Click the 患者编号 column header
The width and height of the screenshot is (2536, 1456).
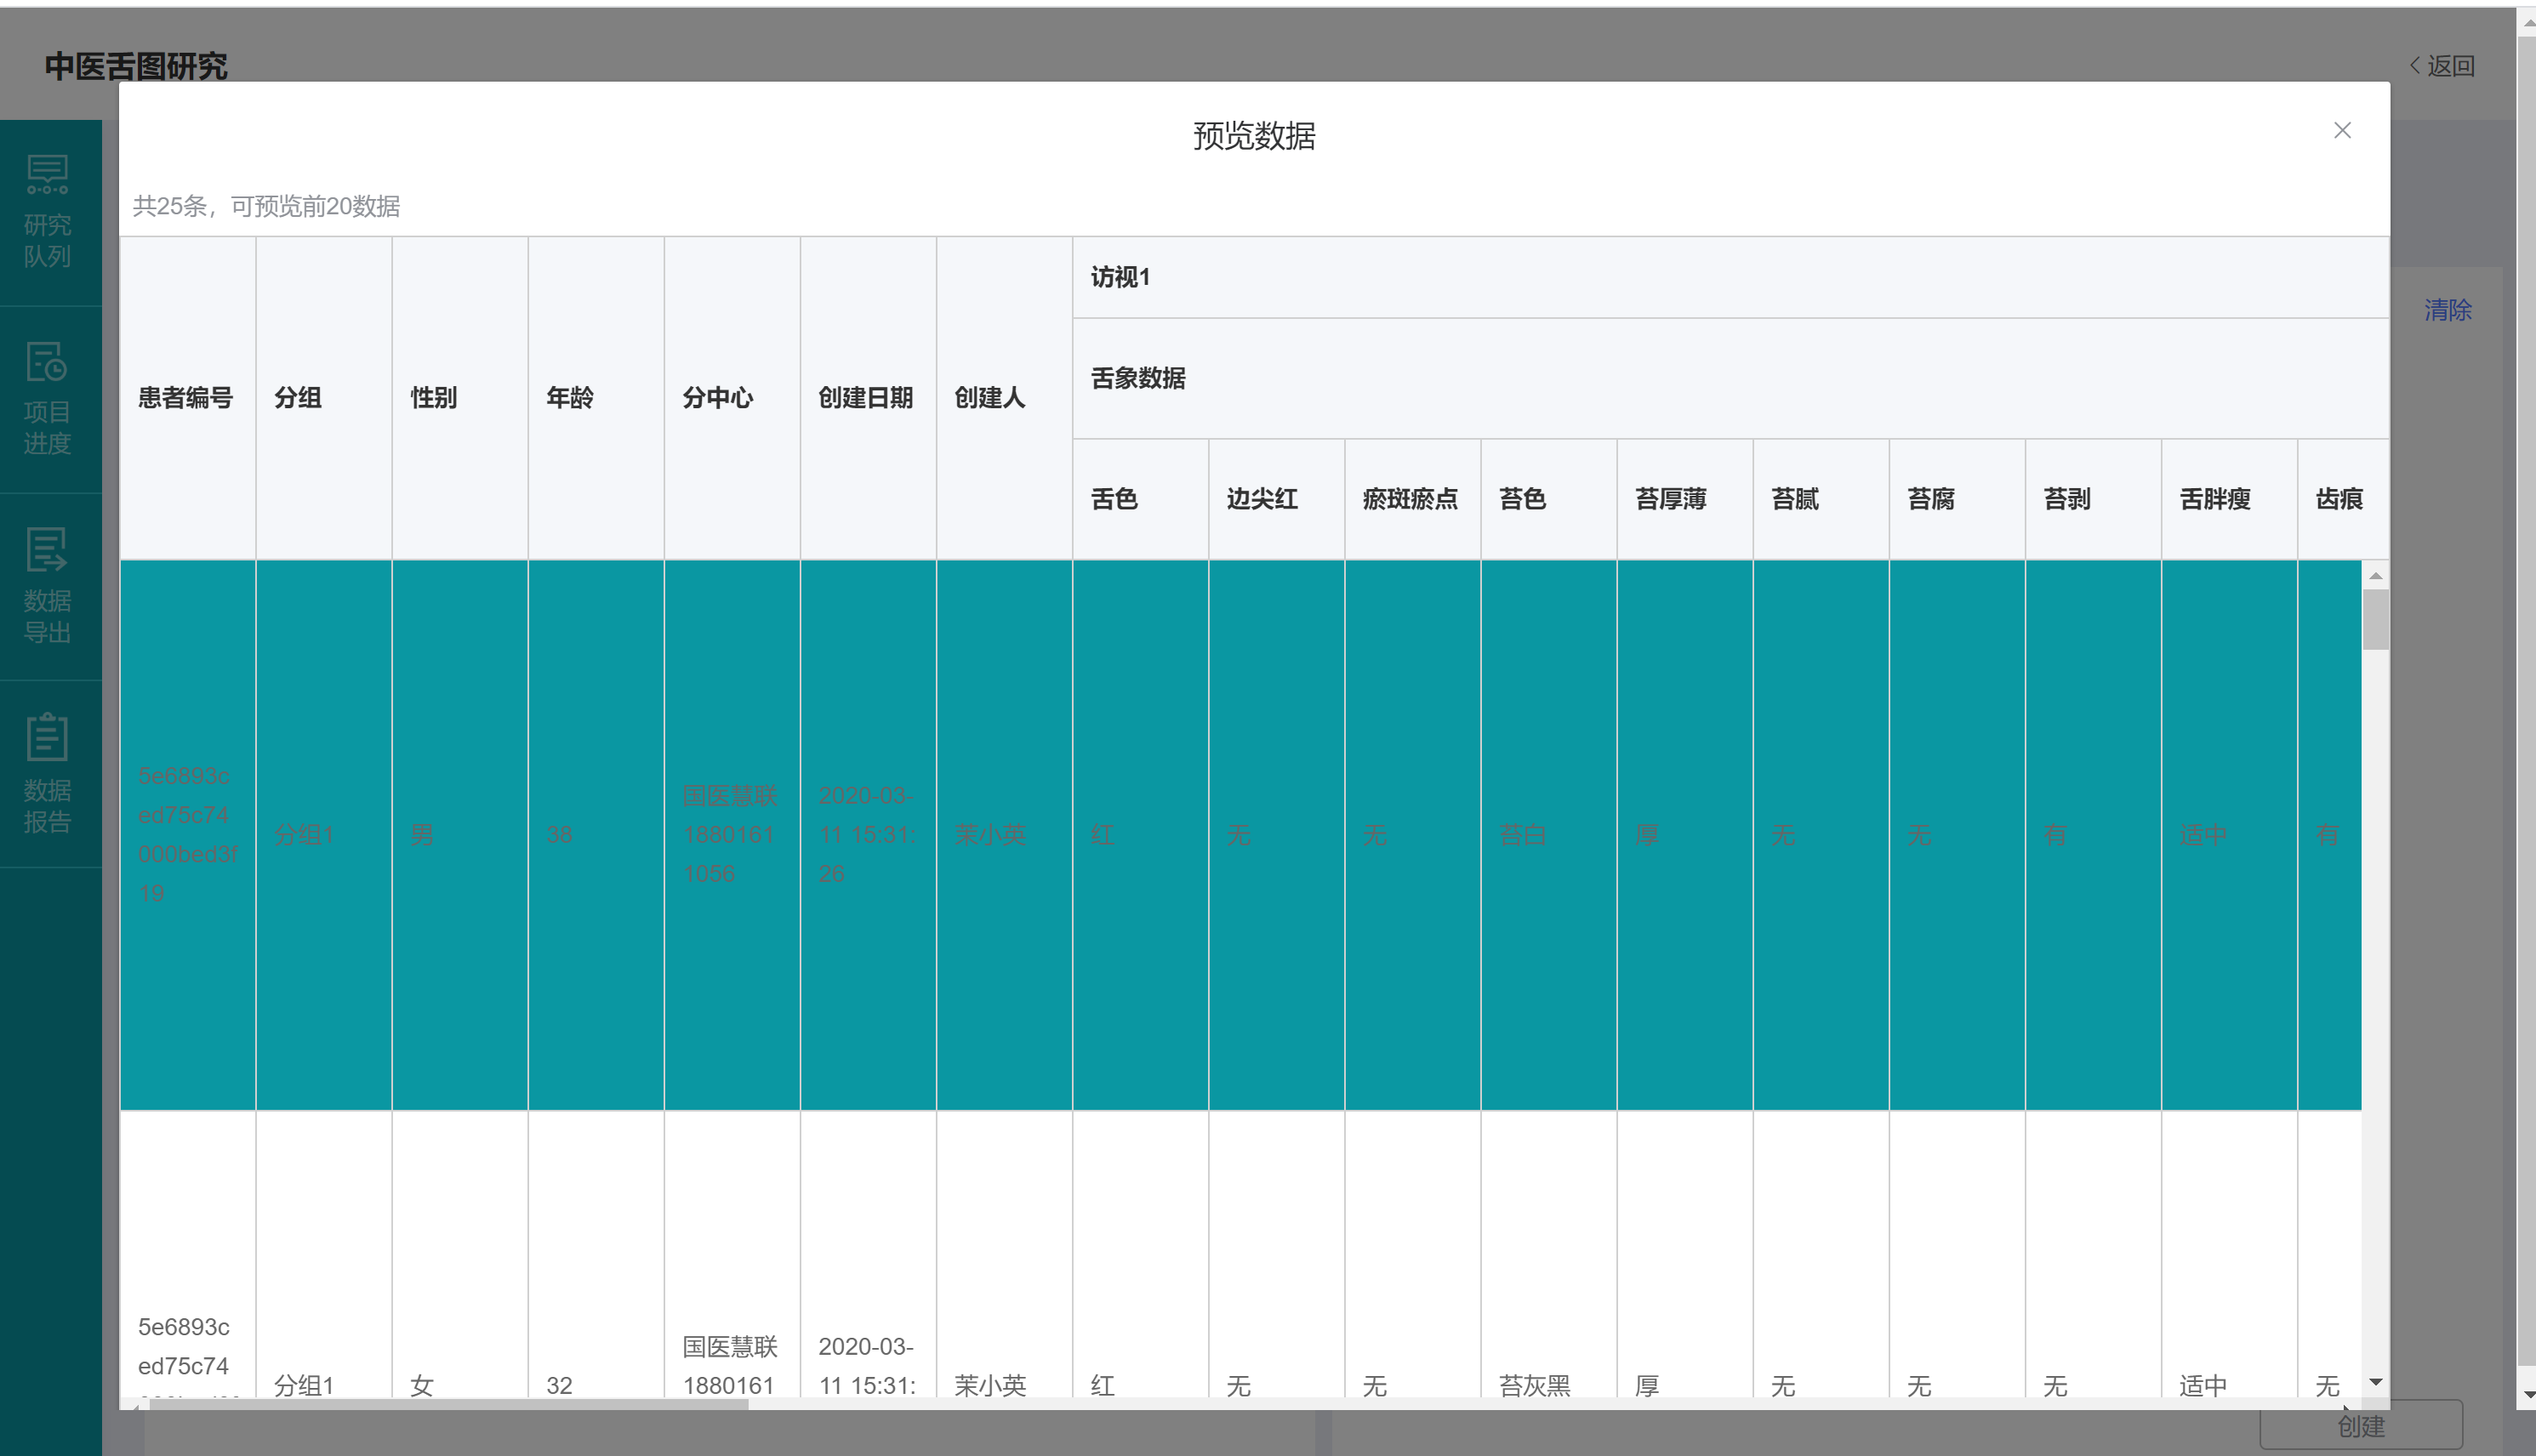coord(186,398)
